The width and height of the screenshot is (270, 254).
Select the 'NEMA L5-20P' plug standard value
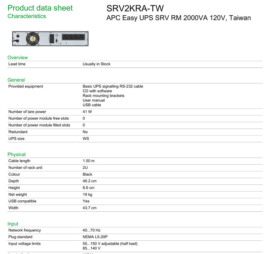coord(95,237)
